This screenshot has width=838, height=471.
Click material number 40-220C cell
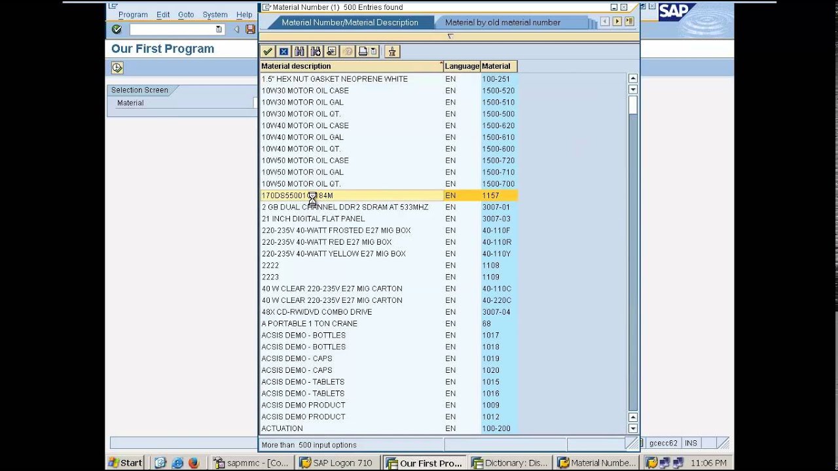pyautogui.click(x=499, y=300)
